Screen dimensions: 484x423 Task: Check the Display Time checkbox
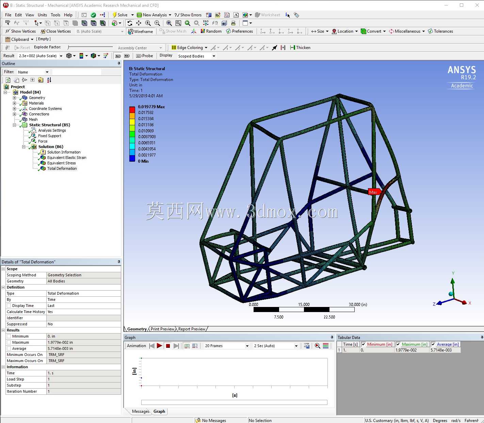(x=9, y=306)
